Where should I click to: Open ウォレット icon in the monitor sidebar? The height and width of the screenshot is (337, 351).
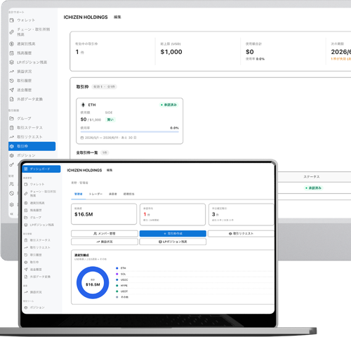(12, 20)
